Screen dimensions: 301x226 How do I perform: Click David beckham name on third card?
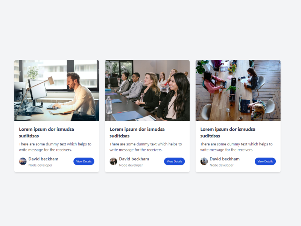[x=225, y=159]
